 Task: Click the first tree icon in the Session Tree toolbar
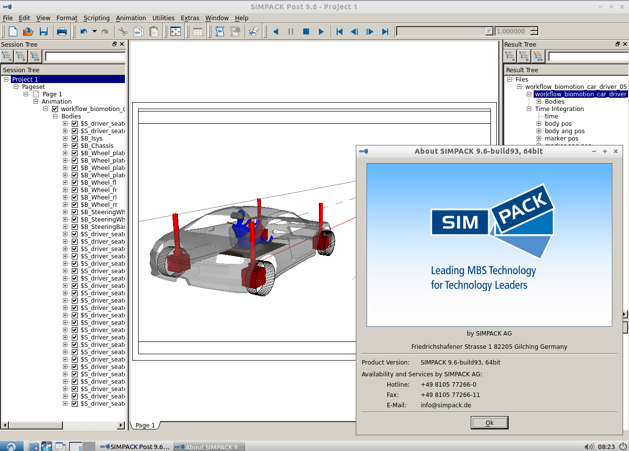[7, 56]
